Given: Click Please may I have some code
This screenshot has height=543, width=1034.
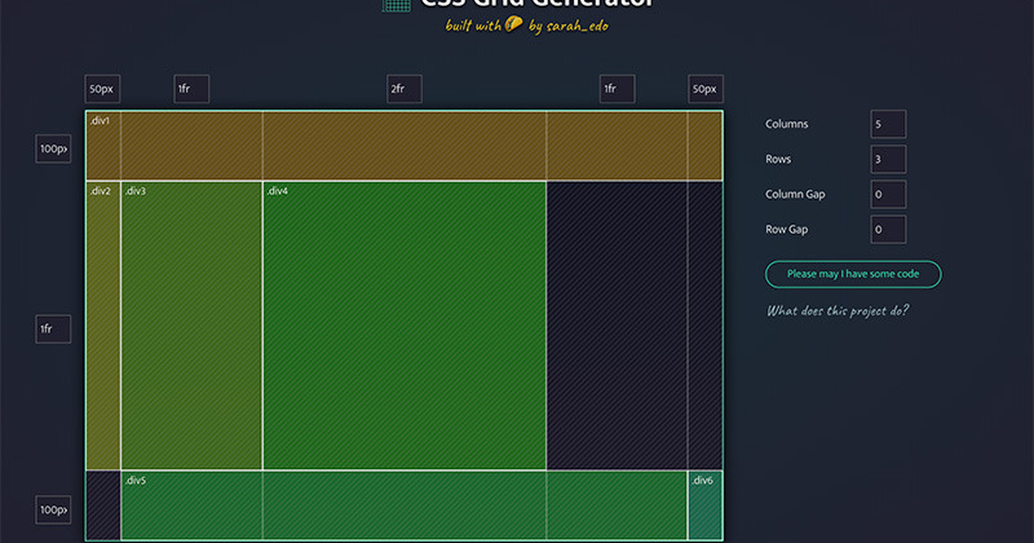Looking at the screenshot, I should pyautogui.click(x=853, y=274).
